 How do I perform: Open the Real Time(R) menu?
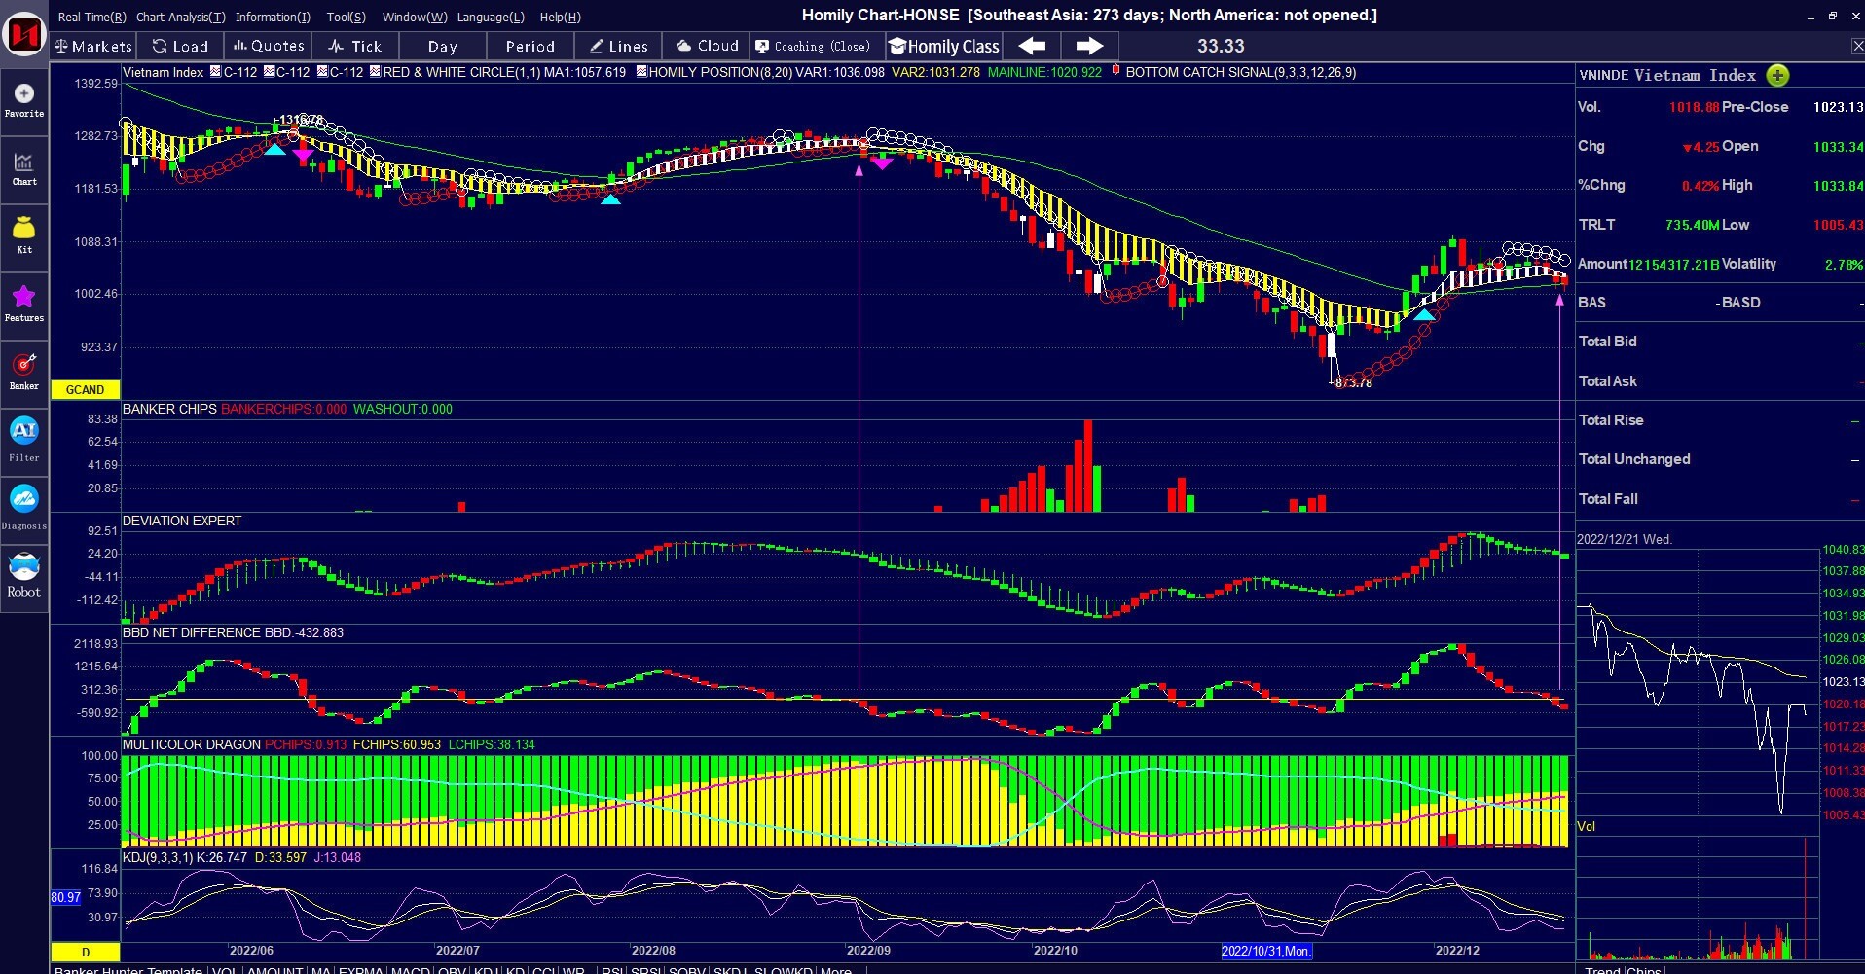[92, 17]
